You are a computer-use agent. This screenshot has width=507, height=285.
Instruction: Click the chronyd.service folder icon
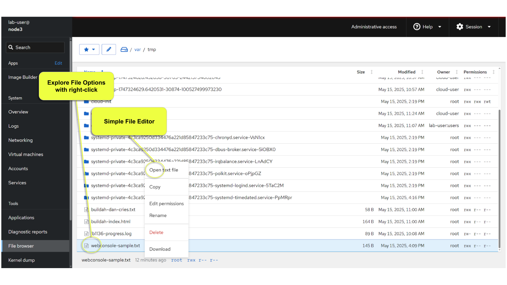[86, 137]
